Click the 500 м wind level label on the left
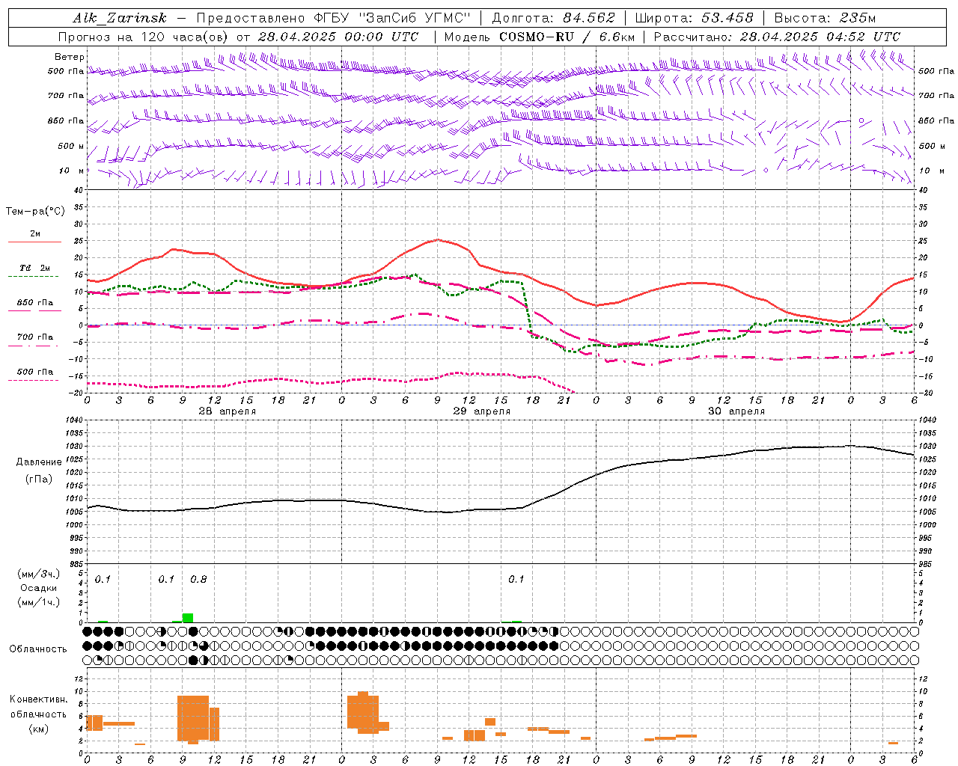Screen dimensions: 958x766 coord(71,146)
